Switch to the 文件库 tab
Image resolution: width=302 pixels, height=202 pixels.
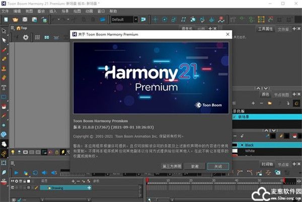click(x=283, y=30)
